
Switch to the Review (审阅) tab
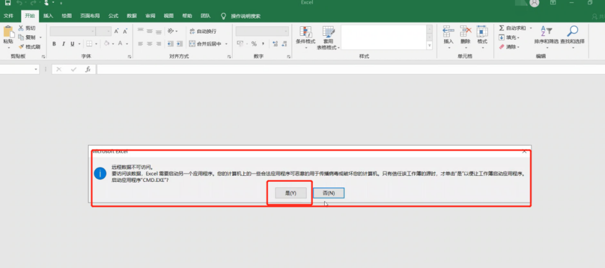click(x=150, y=16)
